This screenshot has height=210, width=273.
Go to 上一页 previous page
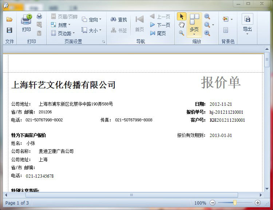click(x=160, y=16)
